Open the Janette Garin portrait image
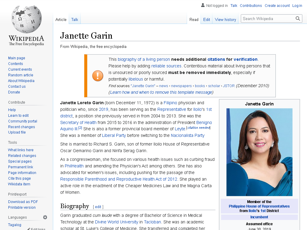307x230 pixels. pyautogui.click(x=259, y=152)
